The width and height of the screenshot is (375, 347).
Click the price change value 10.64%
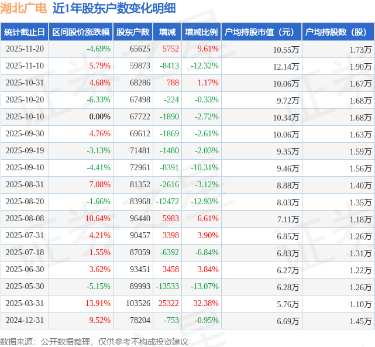98,219
